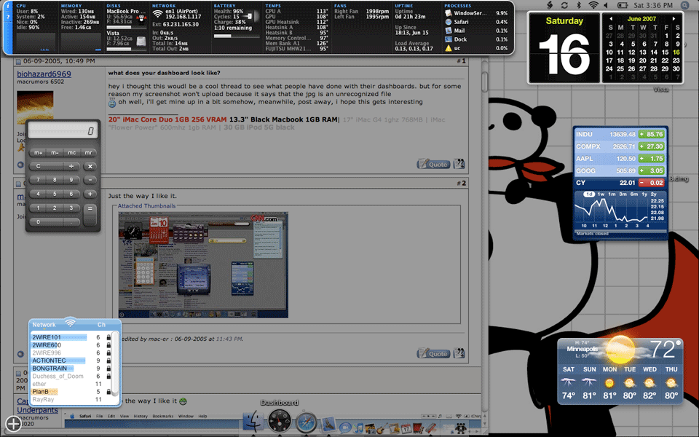Click the lock icon beside PlanB network
The height and width of the screenshot is (437, 699).
tap(108, 392)
